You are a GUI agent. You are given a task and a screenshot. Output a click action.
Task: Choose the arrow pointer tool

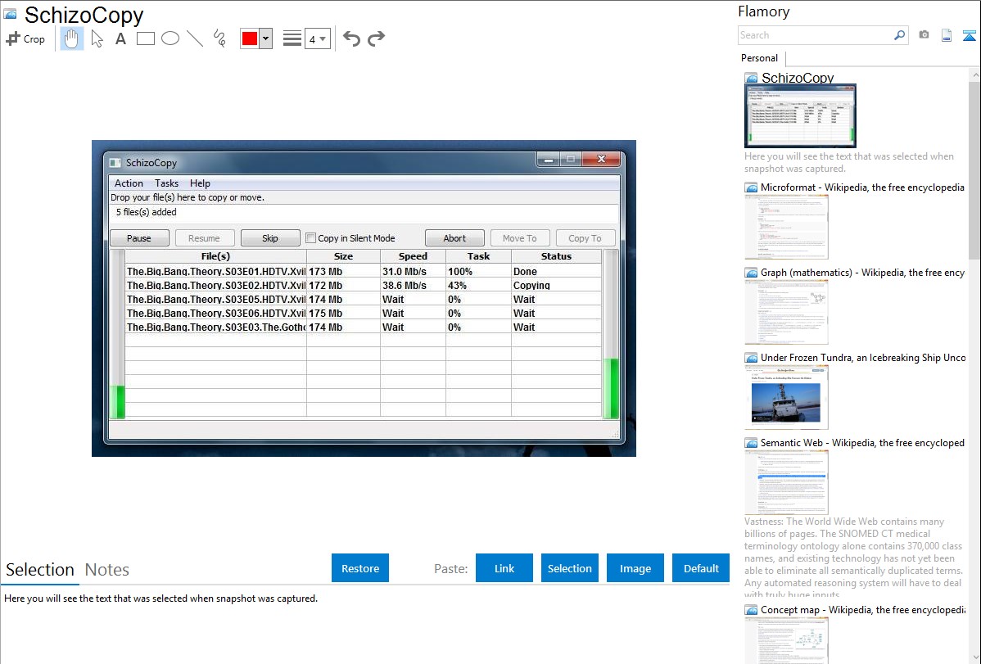point(97,38)
